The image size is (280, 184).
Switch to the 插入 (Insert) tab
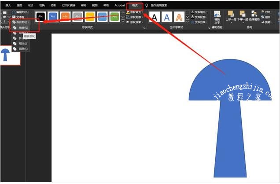(x=8, y=5)
